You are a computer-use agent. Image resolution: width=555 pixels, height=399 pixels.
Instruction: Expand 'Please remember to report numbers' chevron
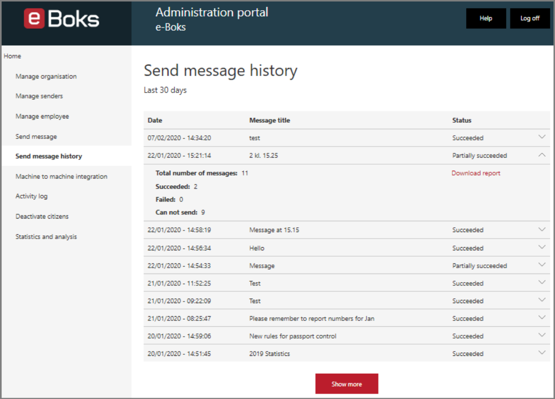[542, 318]
